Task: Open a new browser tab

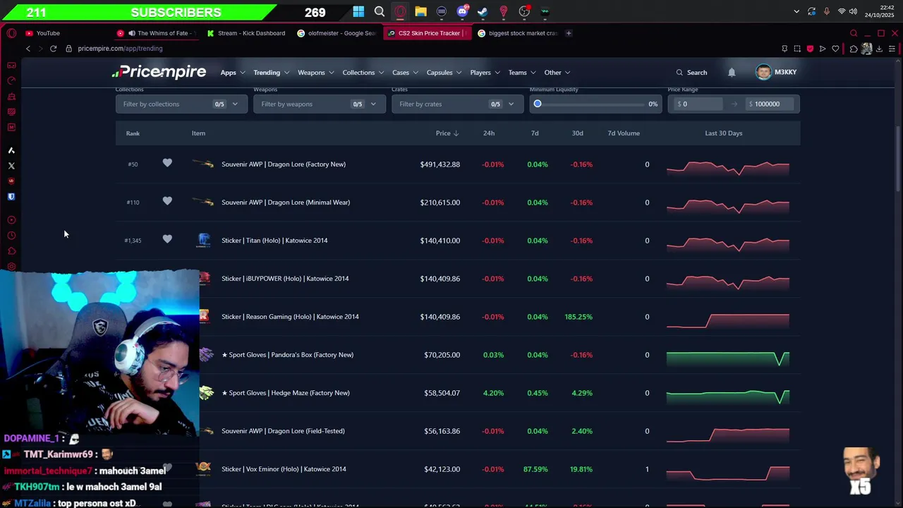Action: pos(569,33)
